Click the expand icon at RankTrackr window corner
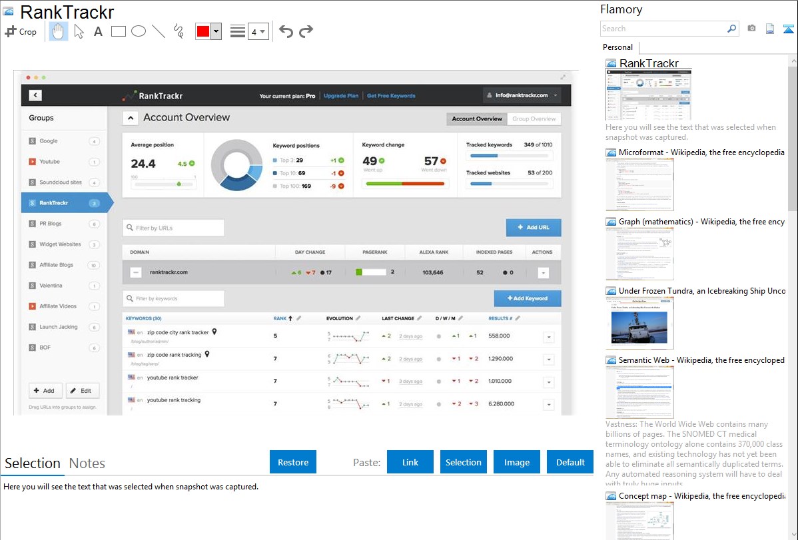The image size is (798, 540). tap(563, 77)
